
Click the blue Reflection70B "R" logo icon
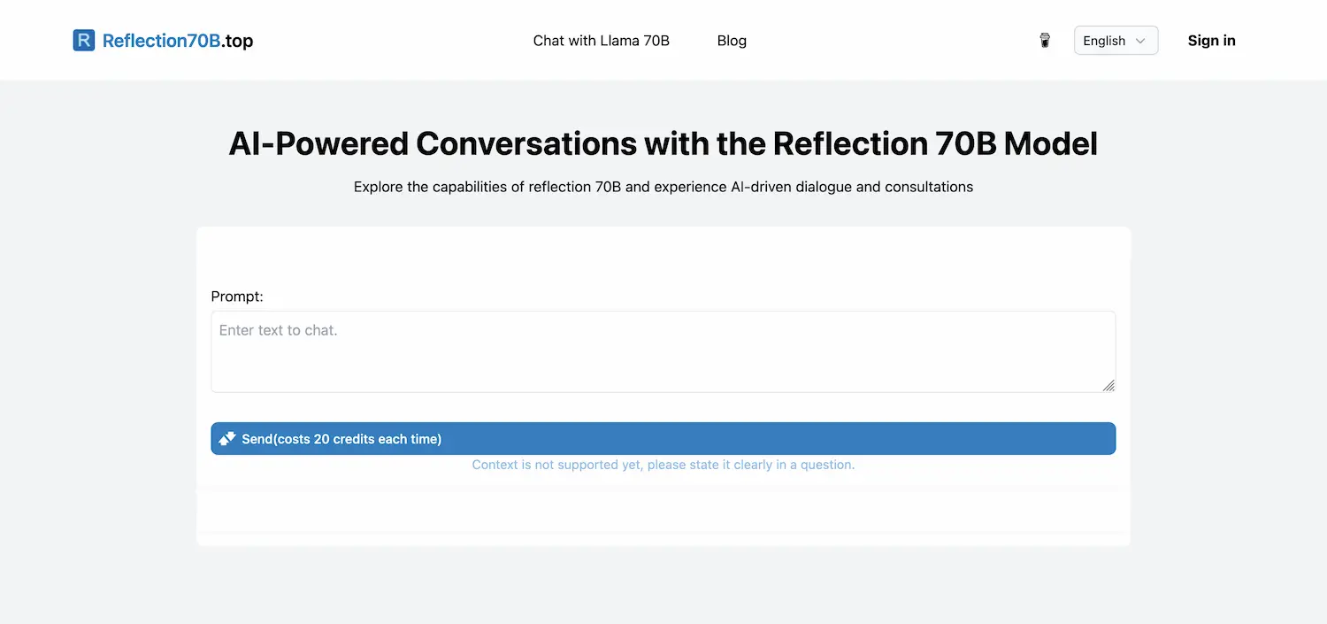83,40
